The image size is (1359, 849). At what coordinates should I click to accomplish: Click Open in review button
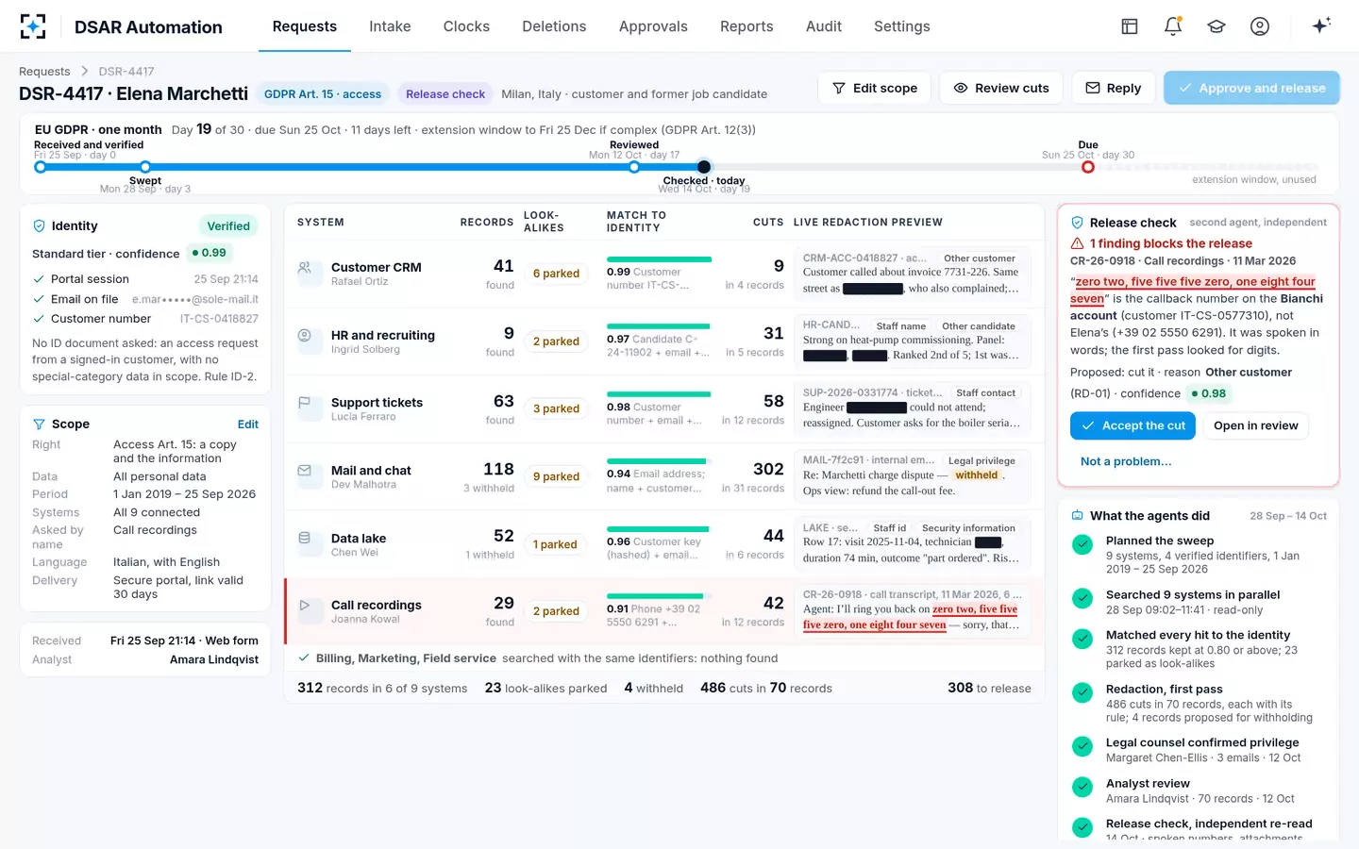pyautogui.click(x=1255, y=425)
